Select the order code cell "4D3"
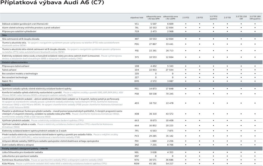The image size is (263, 166). pos(137,103)
